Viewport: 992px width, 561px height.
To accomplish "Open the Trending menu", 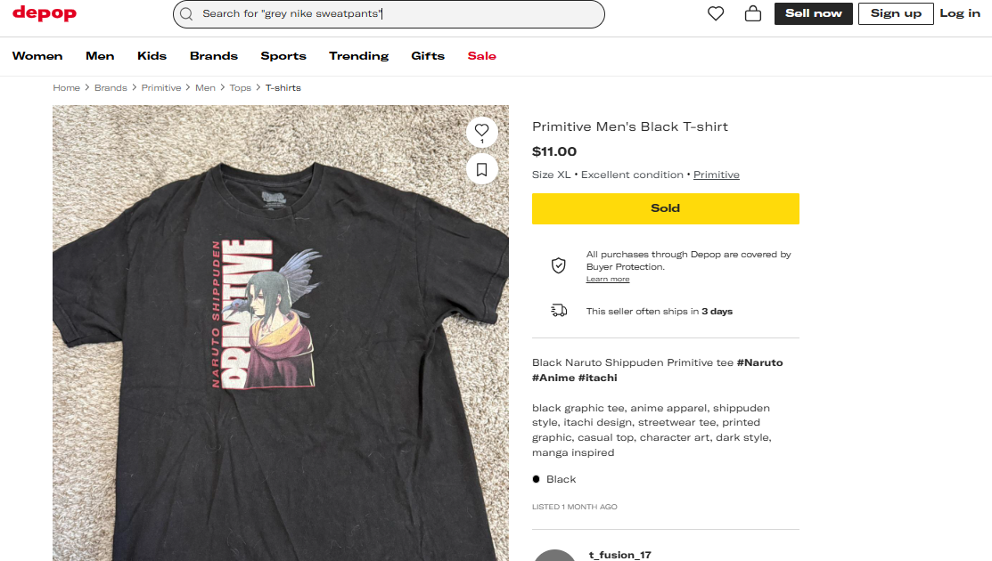I will pyautogui.click(x=358, y=56).
